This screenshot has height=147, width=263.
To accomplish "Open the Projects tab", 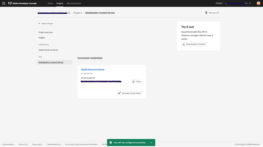I will coord(60,3).
